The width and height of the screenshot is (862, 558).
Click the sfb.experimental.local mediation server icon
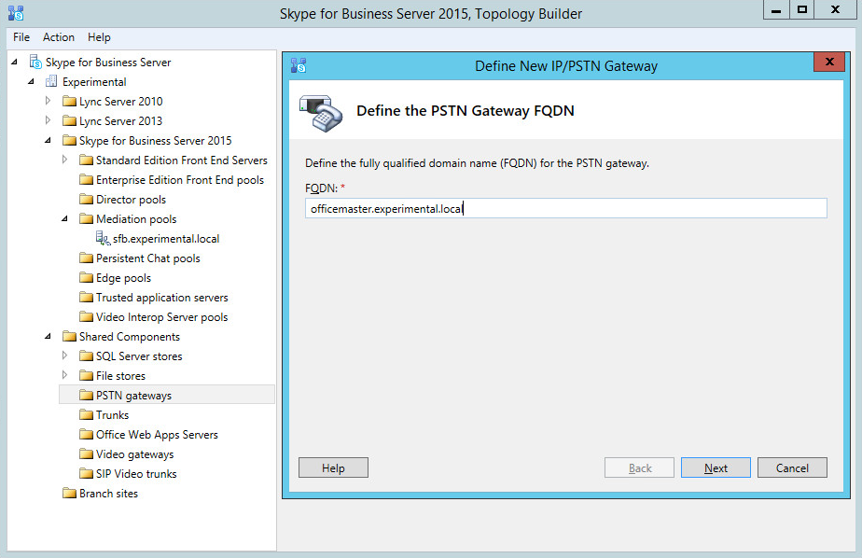tap(103, 239)
